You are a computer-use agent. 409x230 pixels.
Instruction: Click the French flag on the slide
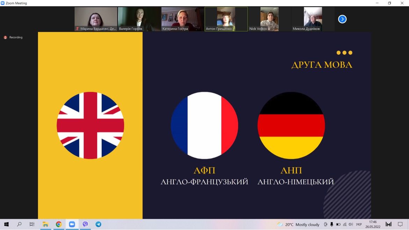point(204,125)
